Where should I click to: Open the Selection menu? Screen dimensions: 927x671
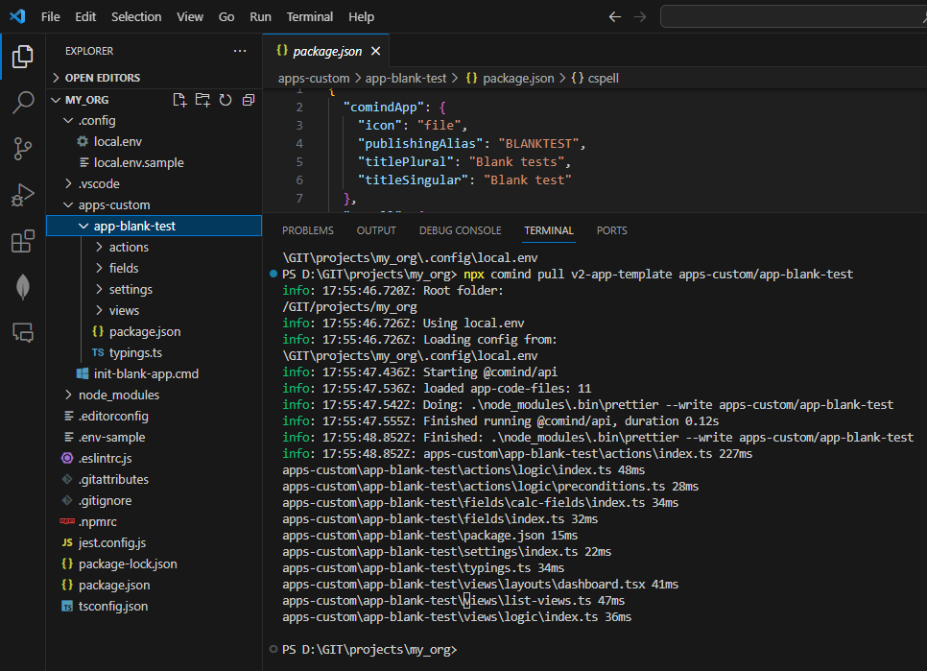coord(136,16)
